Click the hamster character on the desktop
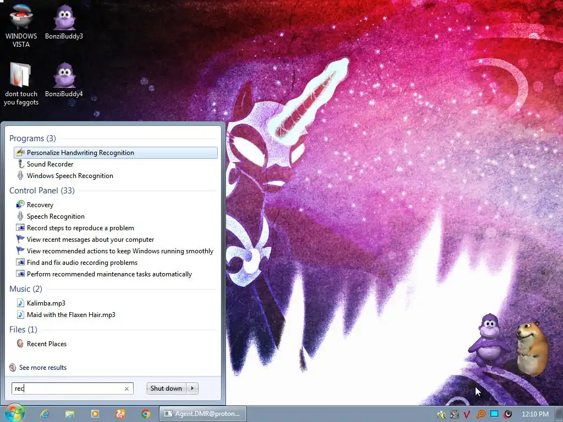The image size is (563, 422). tap(532, 348)
